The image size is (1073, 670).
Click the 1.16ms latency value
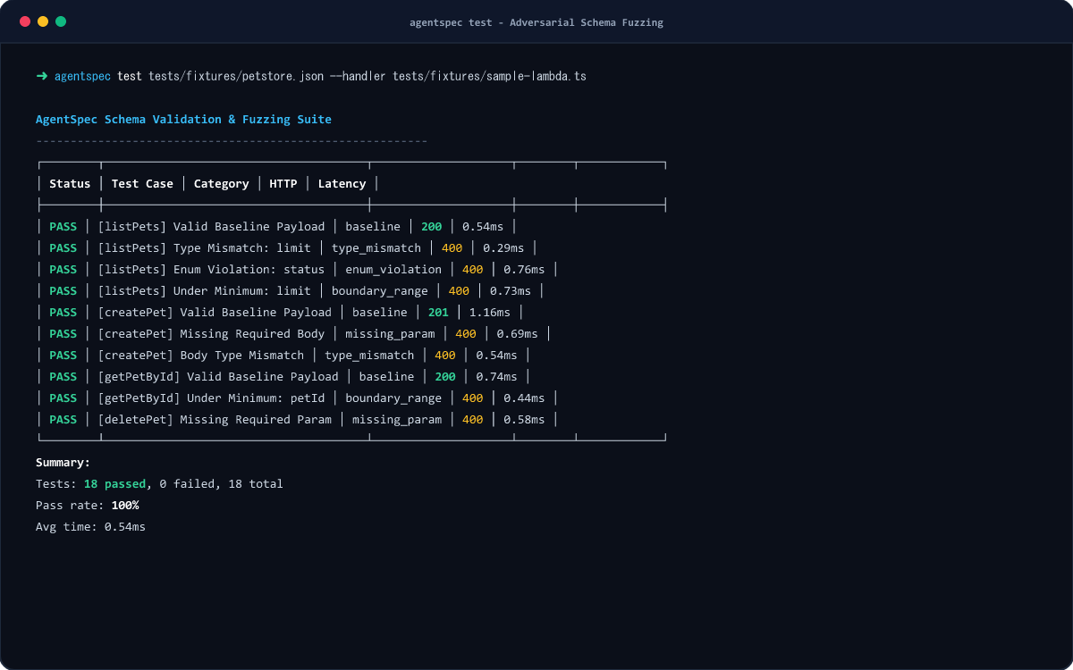[x=490, y=313]
